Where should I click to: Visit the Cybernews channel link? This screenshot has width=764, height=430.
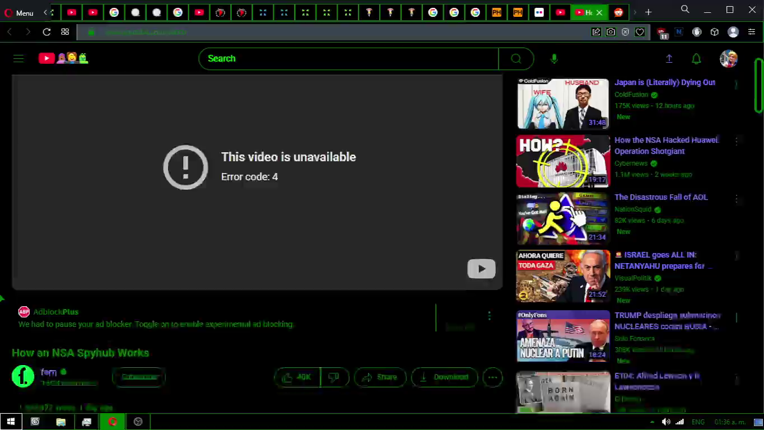631,163
